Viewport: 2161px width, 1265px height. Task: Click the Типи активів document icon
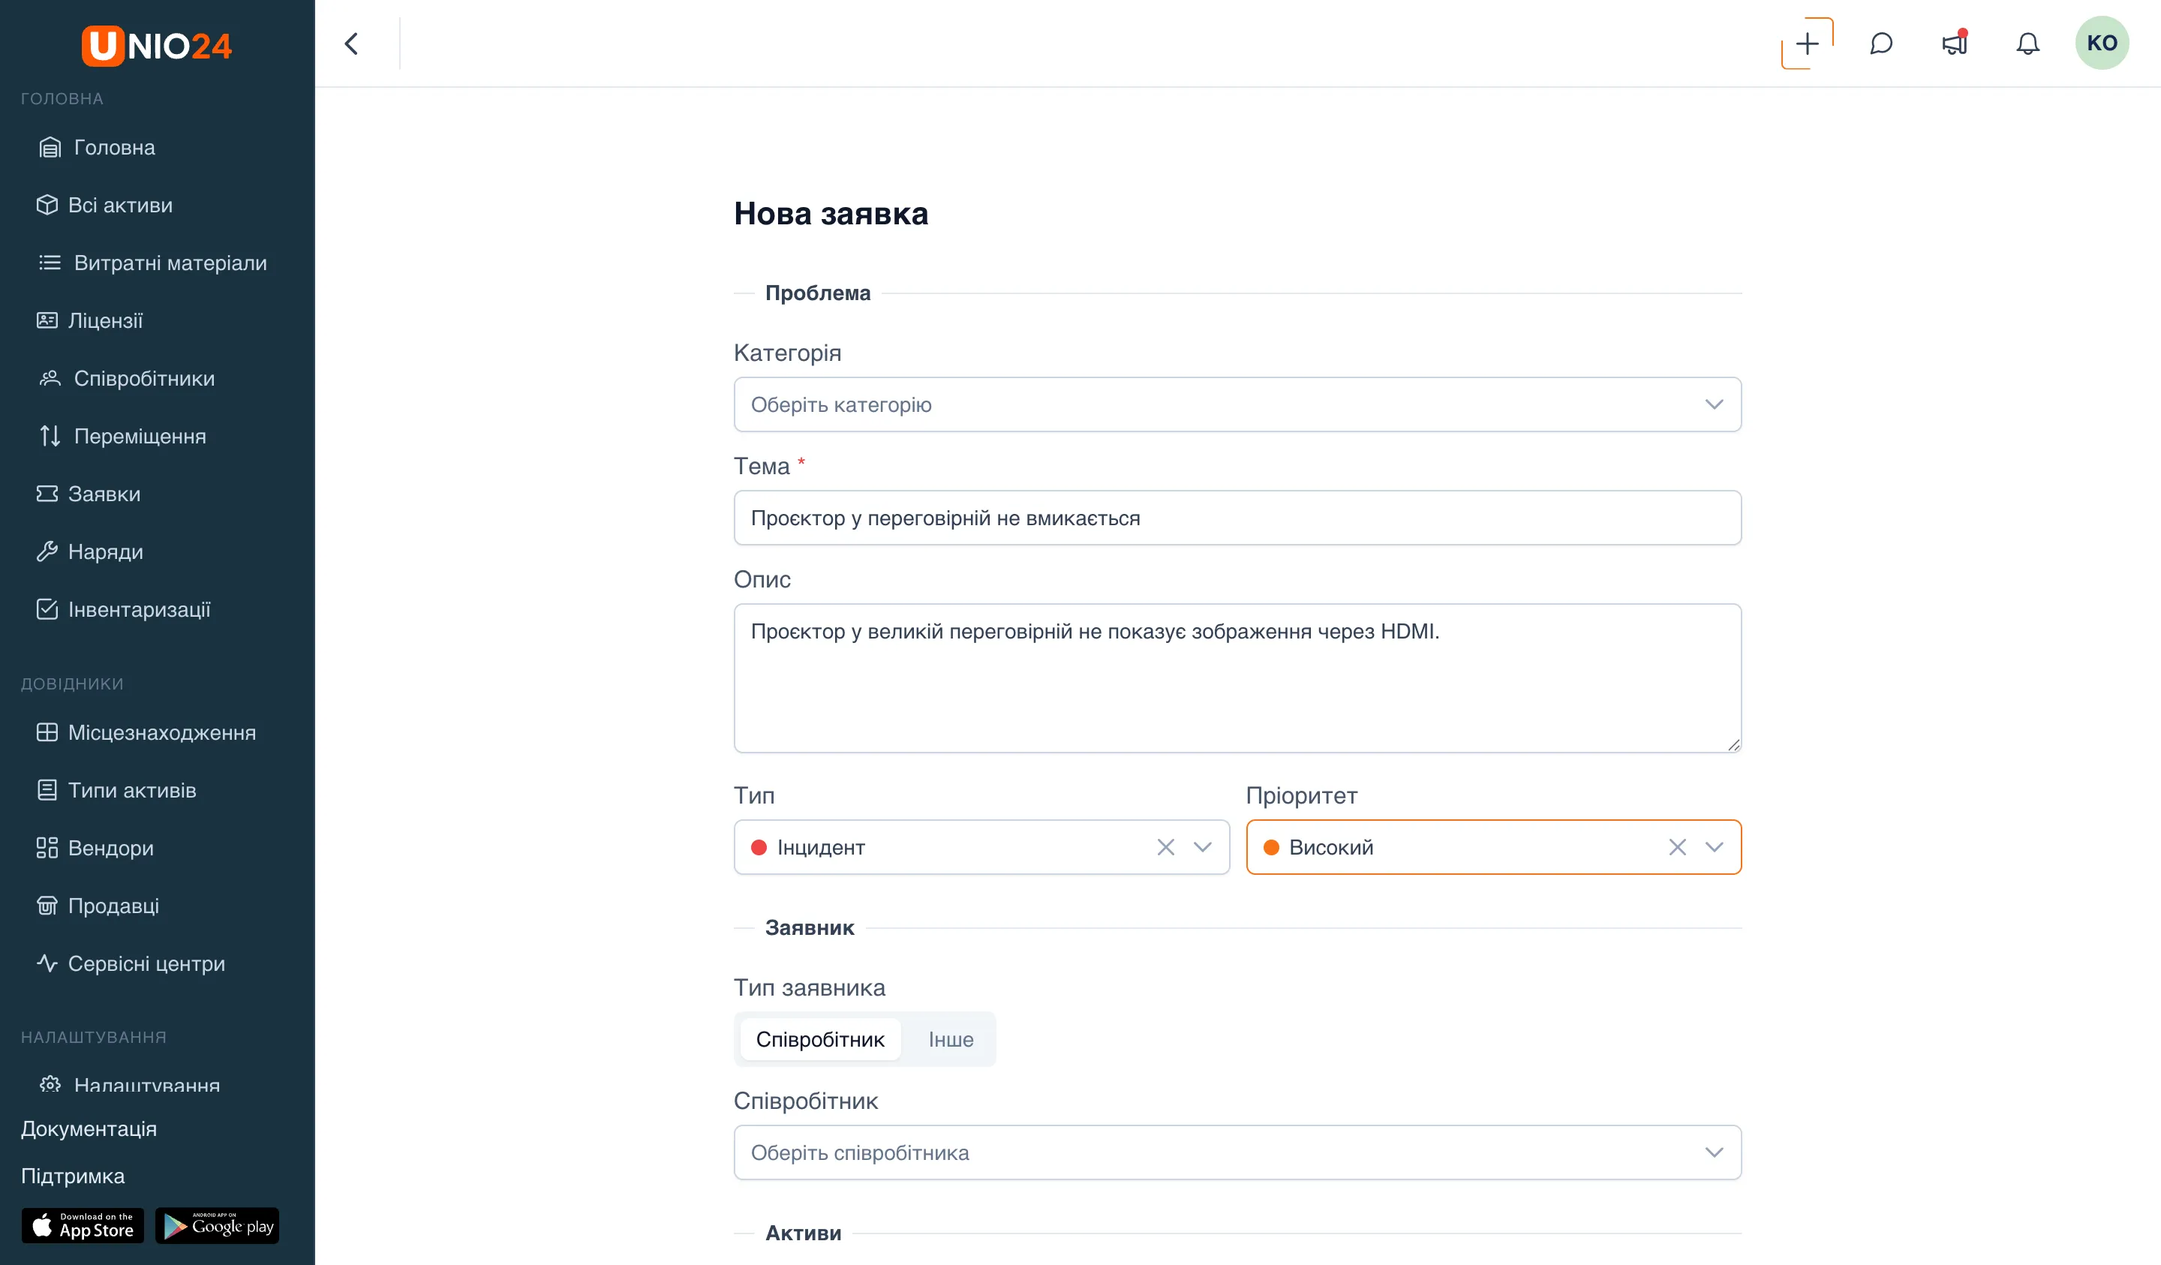pos(47,790)
